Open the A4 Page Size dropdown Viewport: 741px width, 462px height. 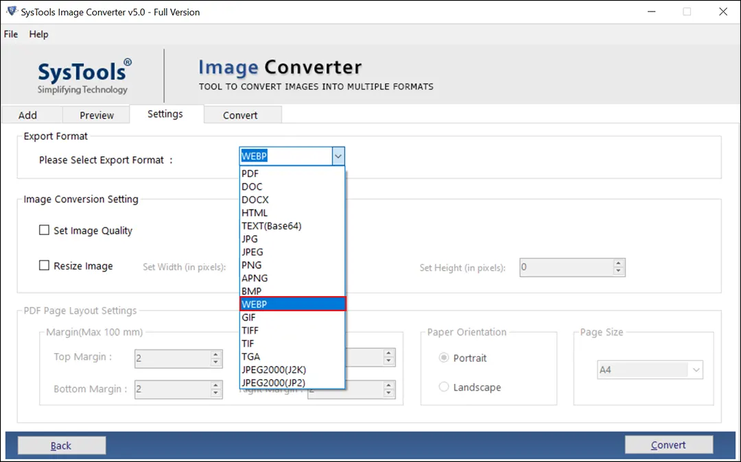point(650,370)
